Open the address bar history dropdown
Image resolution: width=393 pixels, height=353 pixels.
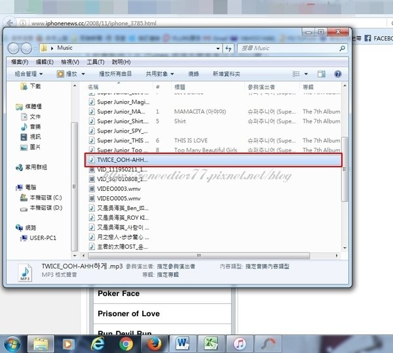click(x=218, y=49)
